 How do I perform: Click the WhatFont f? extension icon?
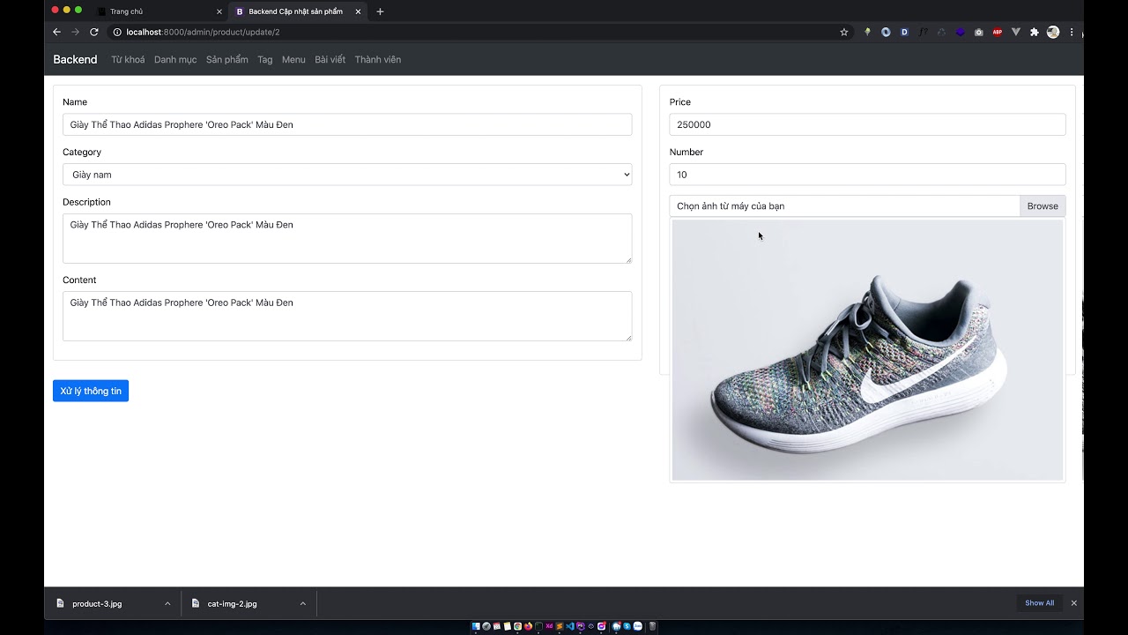pyautogui.click(x=923, y=32)
